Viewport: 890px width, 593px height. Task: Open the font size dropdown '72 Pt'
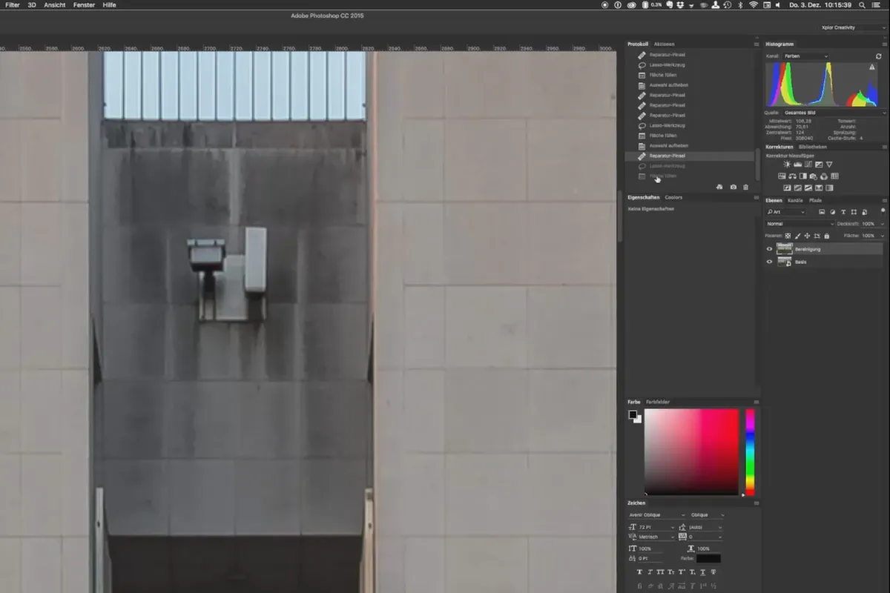pyautogui.click(x=656, y=528)
